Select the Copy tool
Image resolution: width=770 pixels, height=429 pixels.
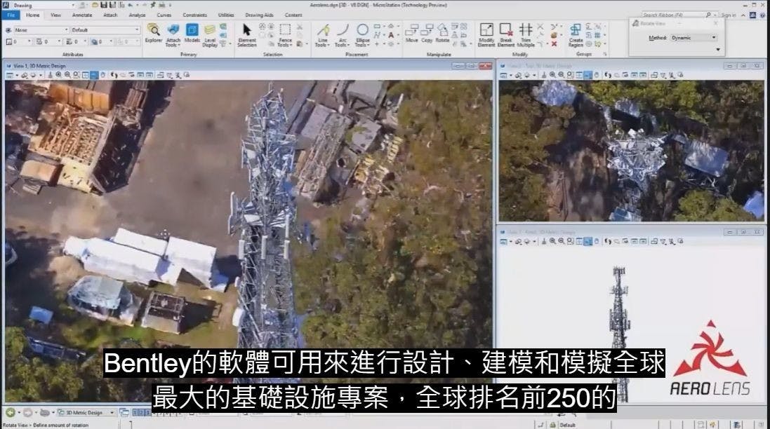tap(427, 34)
